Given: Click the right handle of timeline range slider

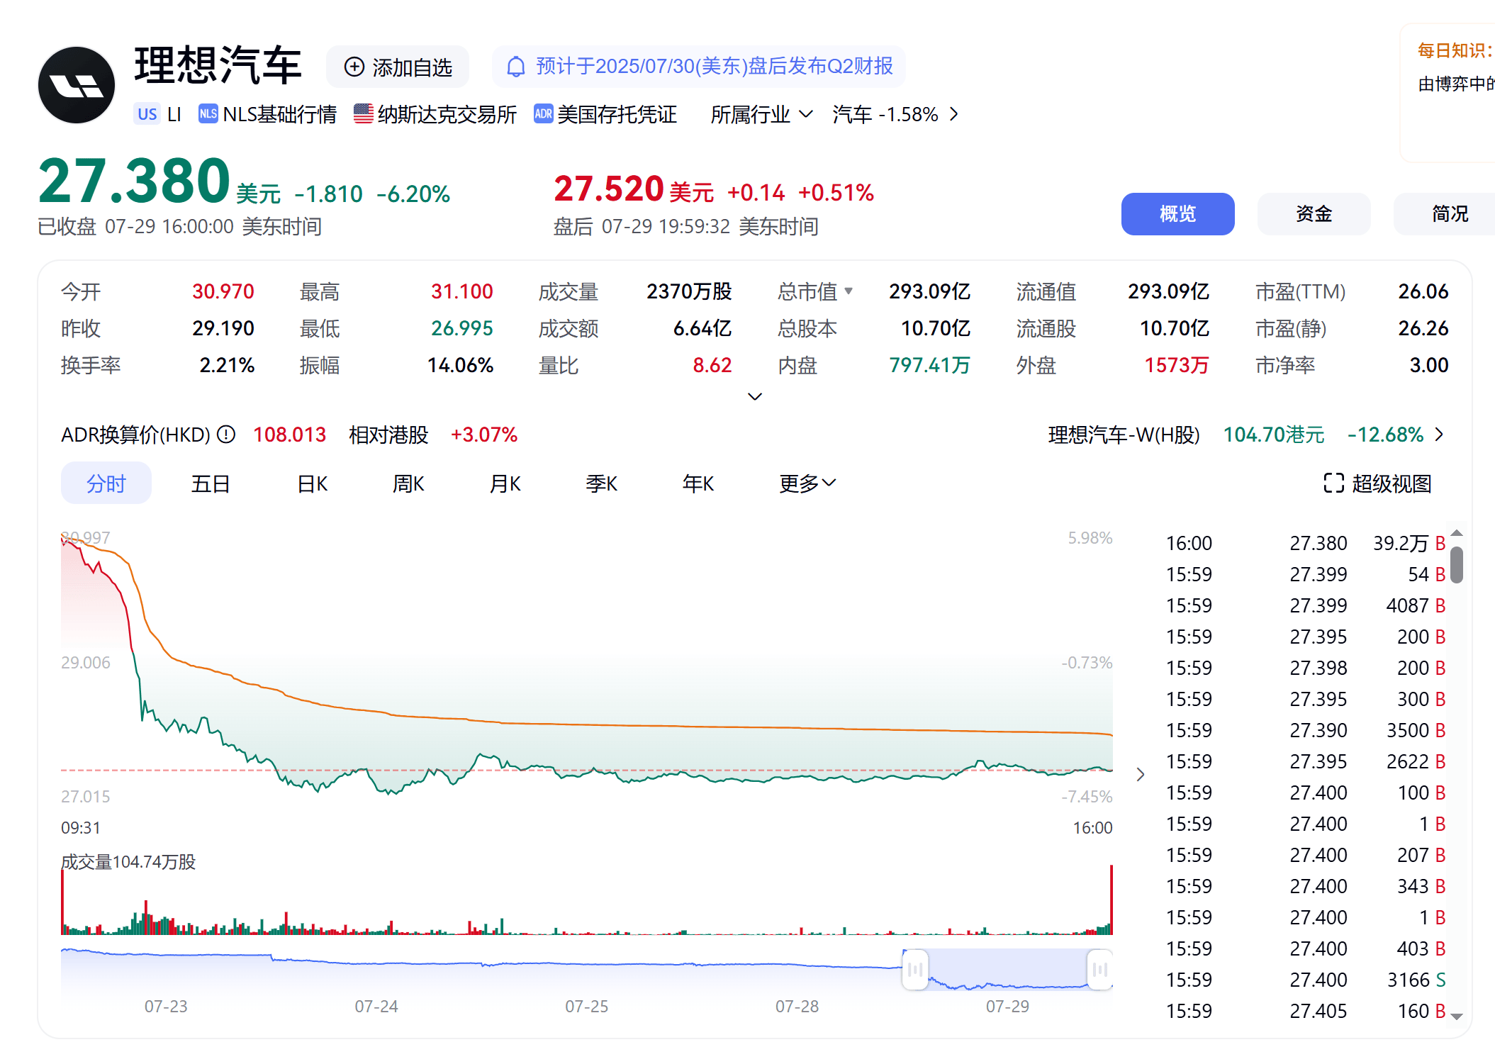Looking at the screenshot, I should 1100,969.
